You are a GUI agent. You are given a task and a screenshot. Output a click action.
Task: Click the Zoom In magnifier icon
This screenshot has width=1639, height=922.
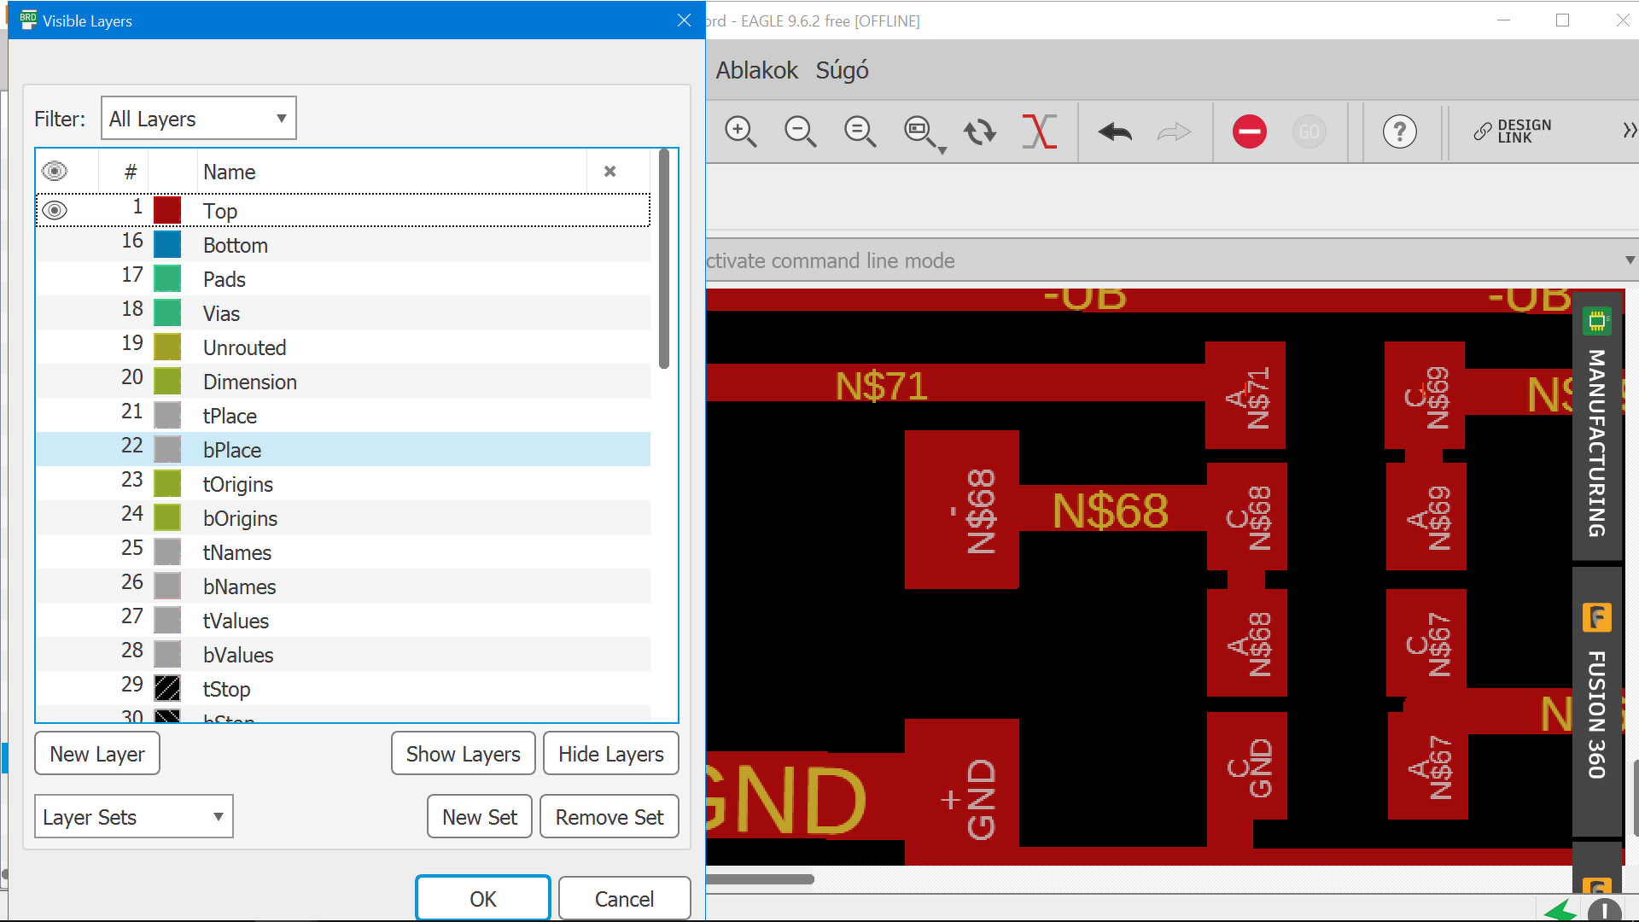(740, 131)
